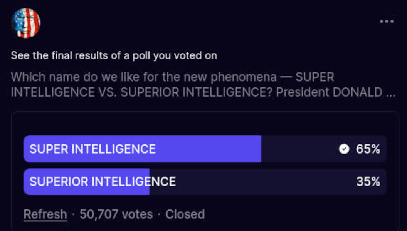Open the three-dot more options menu

coord(387,22)
